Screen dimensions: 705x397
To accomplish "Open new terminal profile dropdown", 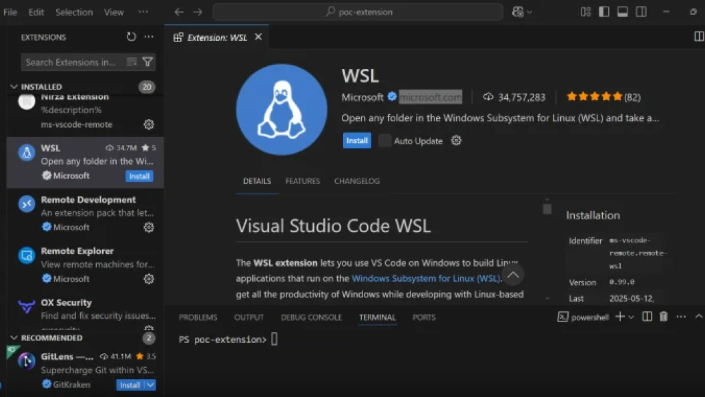I will click(x=632, y=317).
